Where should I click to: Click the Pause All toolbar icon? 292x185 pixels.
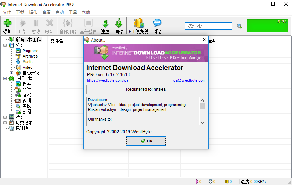88,23
